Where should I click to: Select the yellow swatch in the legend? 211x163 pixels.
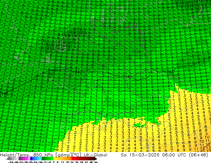point(54,159)
